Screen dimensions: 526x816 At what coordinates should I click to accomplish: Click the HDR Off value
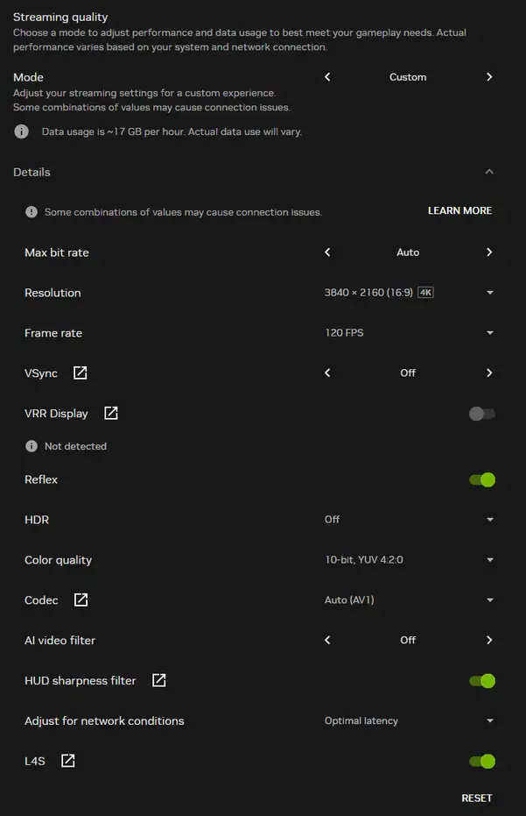[x=332, y=520]
